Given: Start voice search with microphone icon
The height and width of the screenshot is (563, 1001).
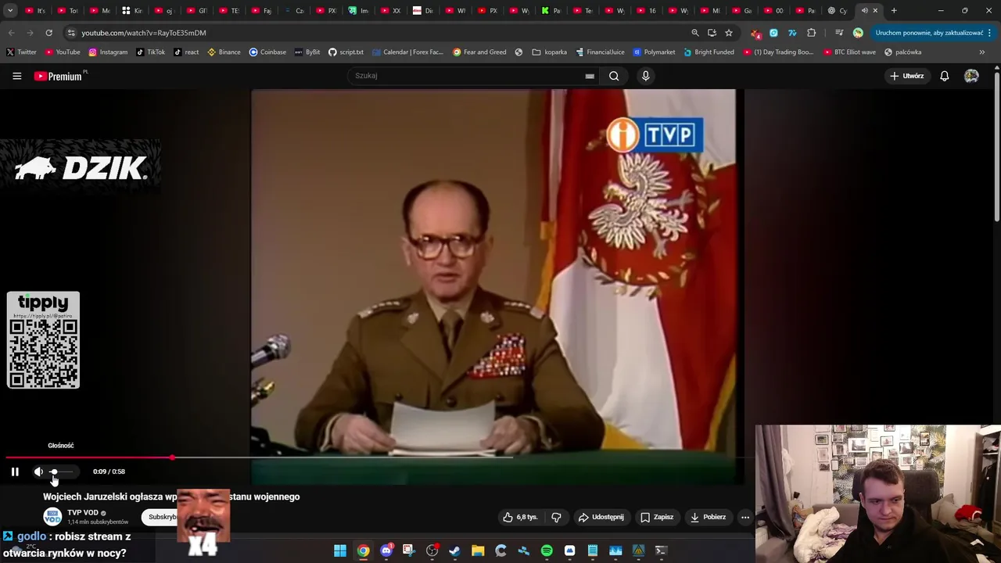Looking at the screenshot, I should coord(645,76).
